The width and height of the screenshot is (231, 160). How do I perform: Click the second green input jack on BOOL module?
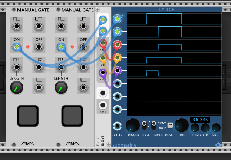(103, 31)
